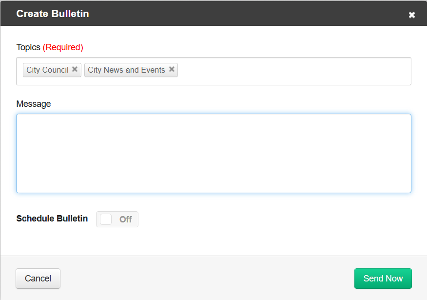The height and width of the screenshot is (300, 427).
Task: Click the removal icon beside City Council
Action: (75, 70)
